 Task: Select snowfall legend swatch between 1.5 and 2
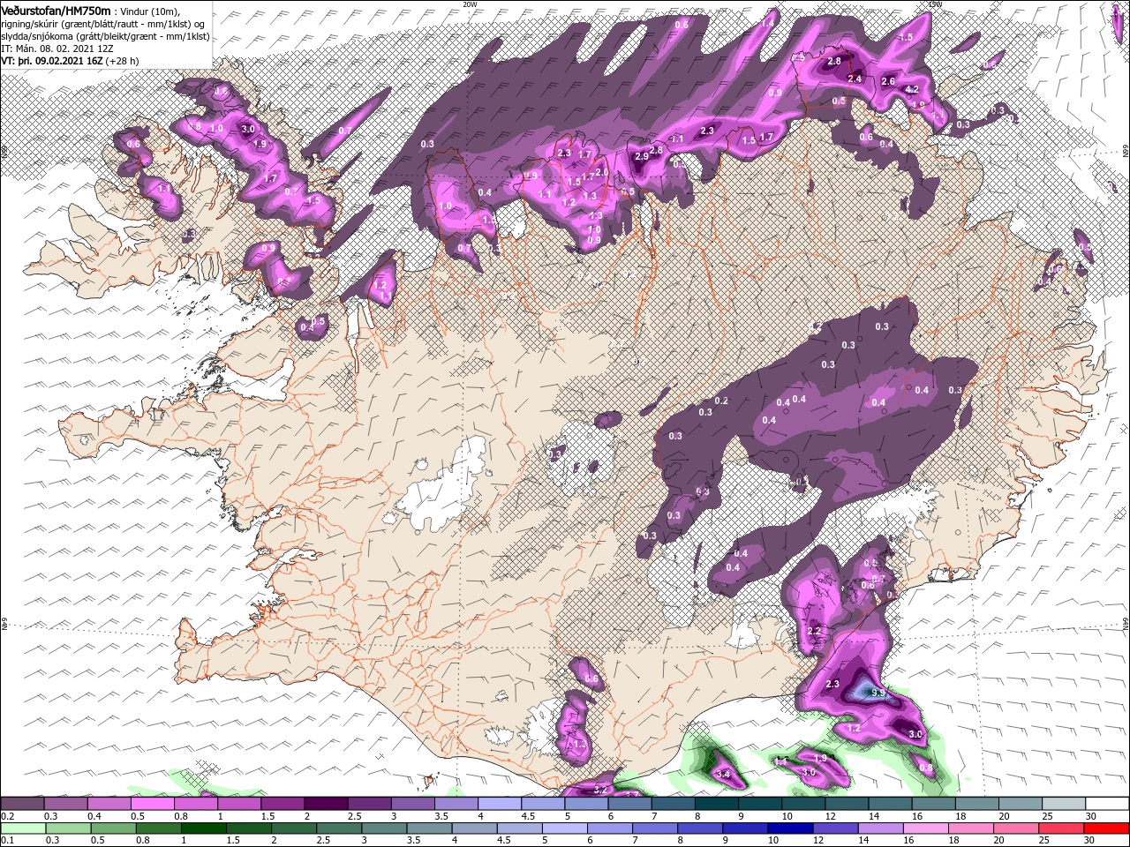tap(282, 804)
